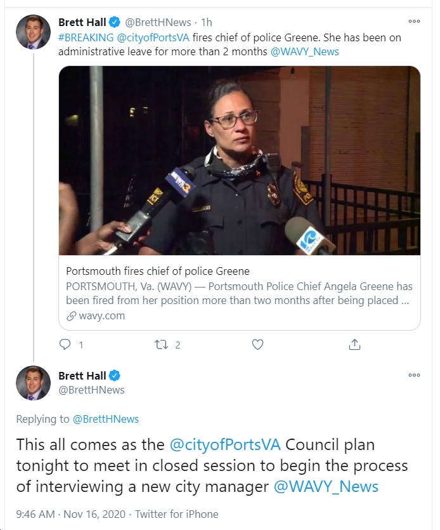The height and width of the screenshot is (530, 440).
Task: Click Brett Hall's top profile picture
Action: click(x=33, y=32)
